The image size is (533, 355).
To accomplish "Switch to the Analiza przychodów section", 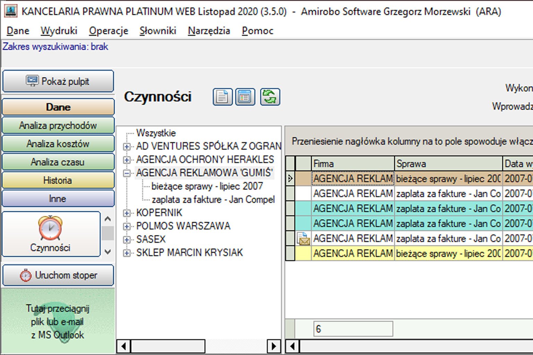I will coord(58,125).
